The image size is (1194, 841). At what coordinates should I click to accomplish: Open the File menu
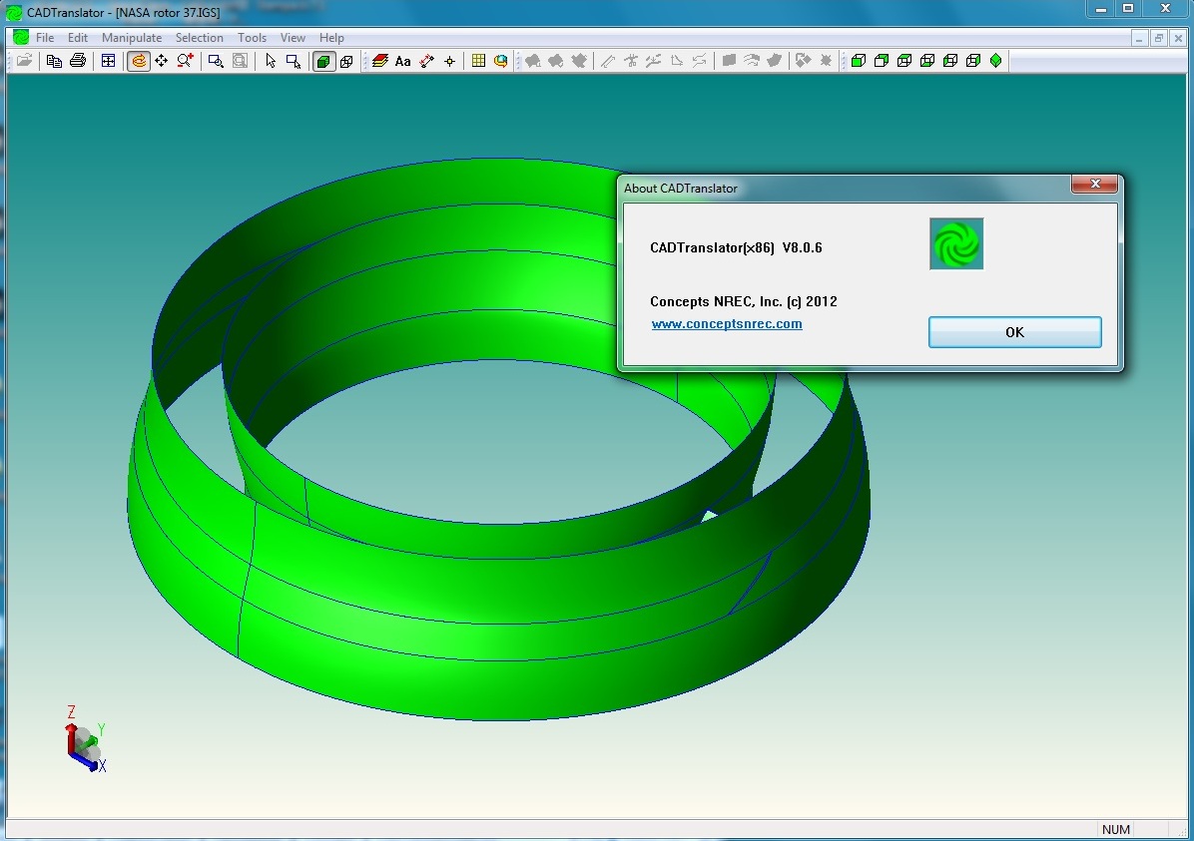click(45, 37)
